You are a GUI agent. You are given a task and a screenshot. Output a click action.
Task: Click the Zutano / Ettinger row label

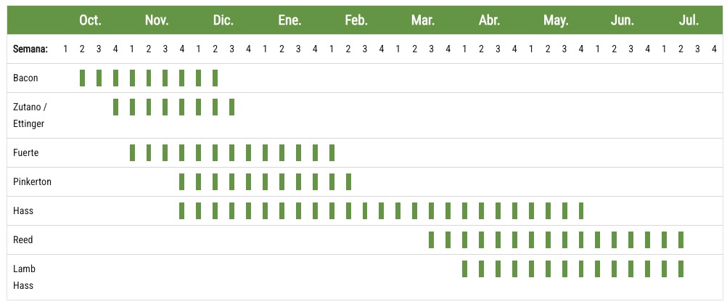(30, 115)
